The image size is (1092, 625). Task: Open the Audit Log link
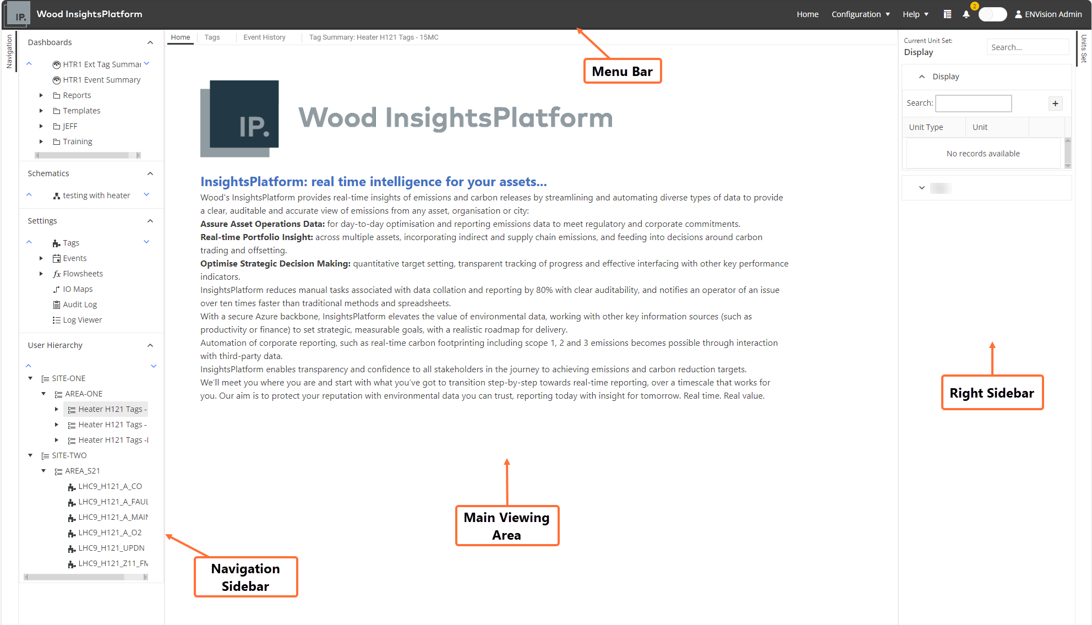click(x=80, y=305)
